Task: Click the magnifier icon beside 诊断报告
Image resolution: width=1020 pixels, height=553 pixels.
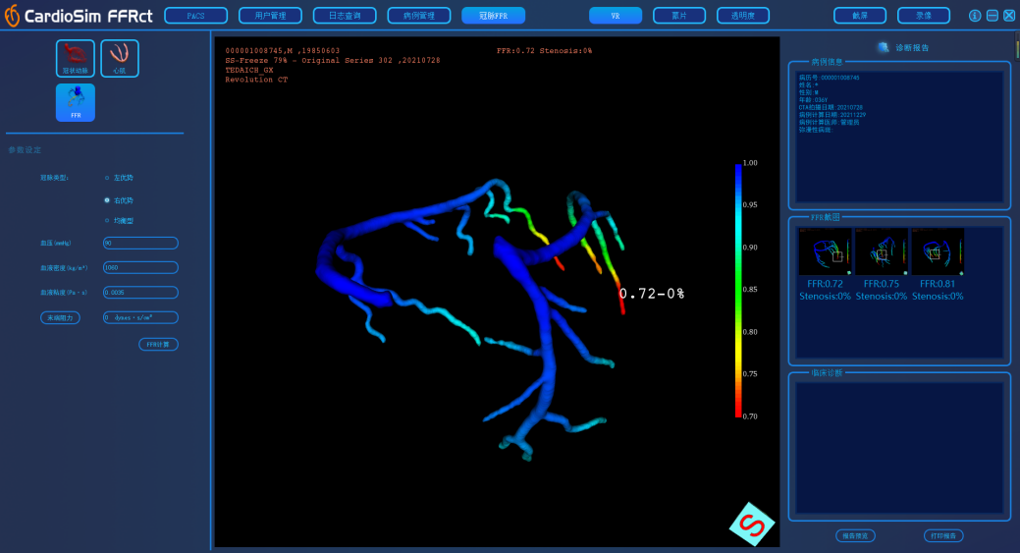Action: coord(884,47)
